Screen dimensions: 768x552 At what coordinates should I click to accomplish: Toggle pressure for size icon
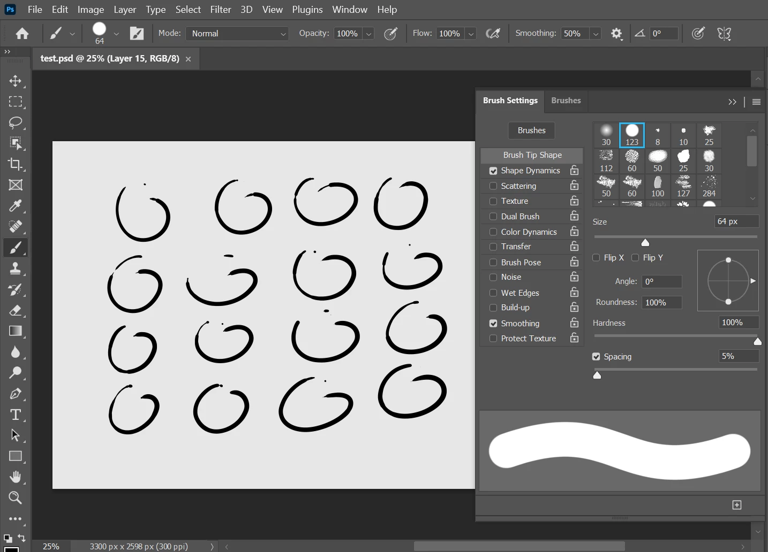698,34
